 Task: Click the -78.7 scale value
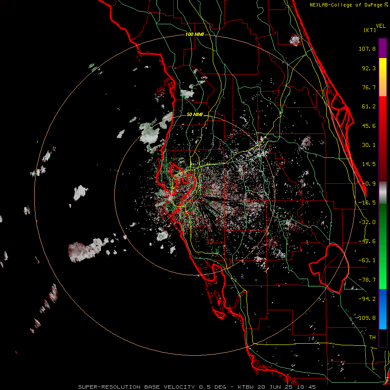[x=367, y=280]
